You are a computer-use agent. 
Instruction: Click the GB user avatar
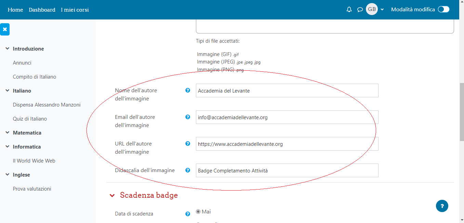click(x=372, y=9)
